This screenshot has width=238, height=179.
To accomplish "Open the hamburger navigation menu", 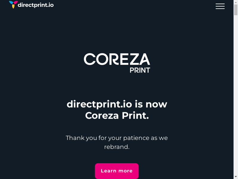I will point(220,6).
